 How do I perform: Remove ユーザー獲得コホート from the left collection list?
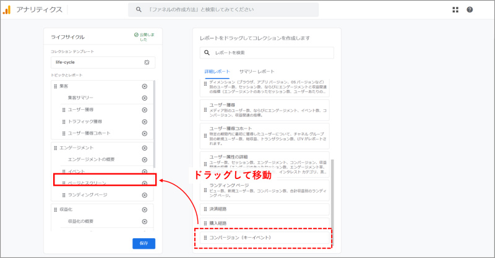(145, 133)
